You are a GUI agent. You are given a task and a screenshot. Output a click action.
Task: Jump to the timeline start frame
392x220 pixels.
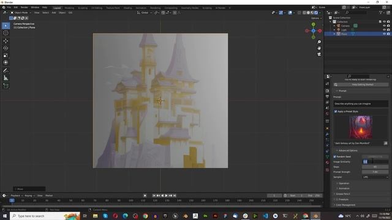pos(154,196)
